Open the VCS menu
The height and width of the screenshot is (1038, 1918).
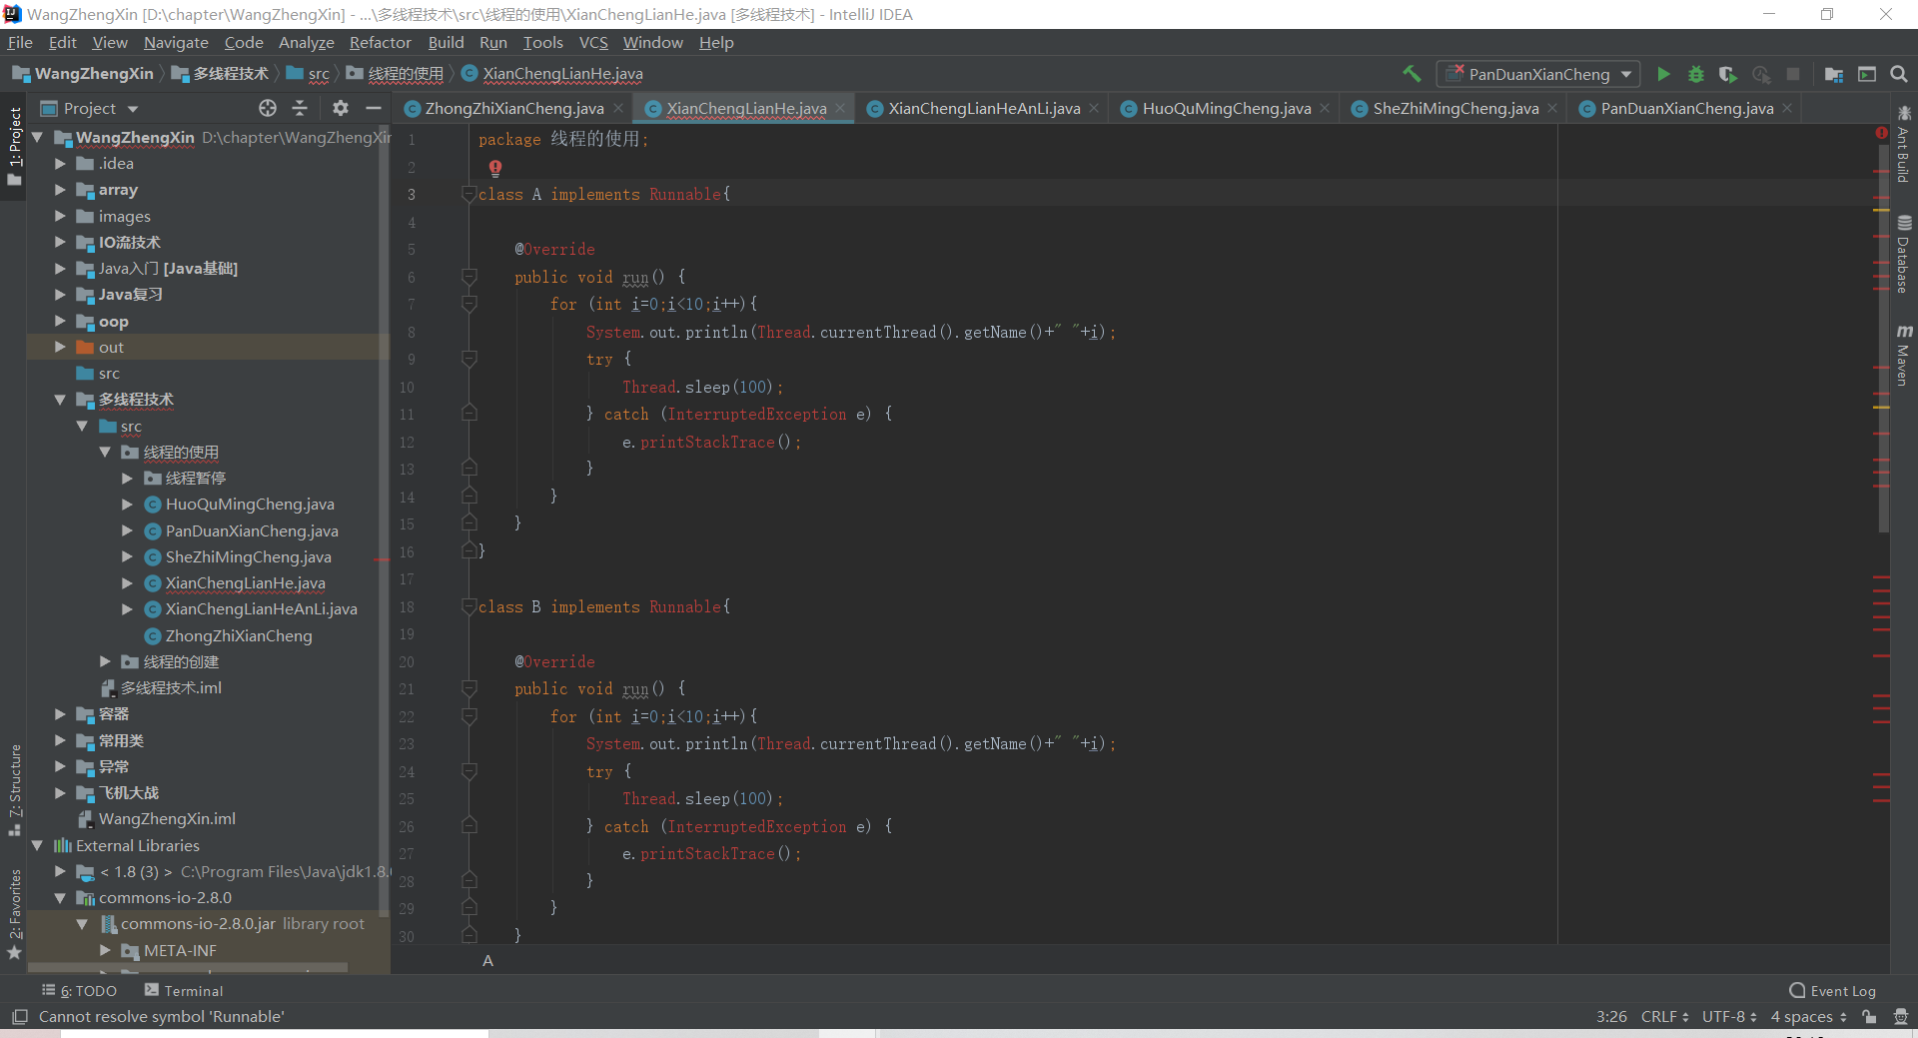tap(593, 43)
